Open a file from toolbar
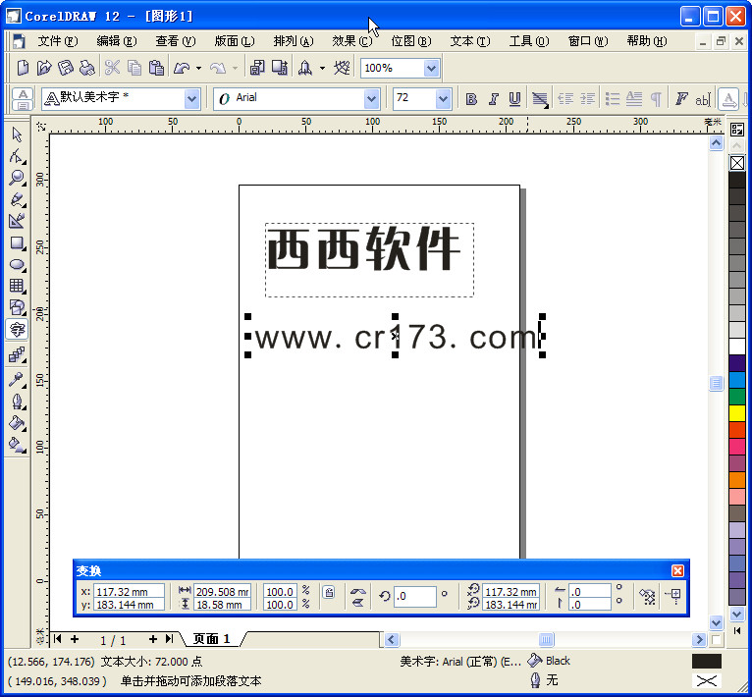 click(43, 68)
